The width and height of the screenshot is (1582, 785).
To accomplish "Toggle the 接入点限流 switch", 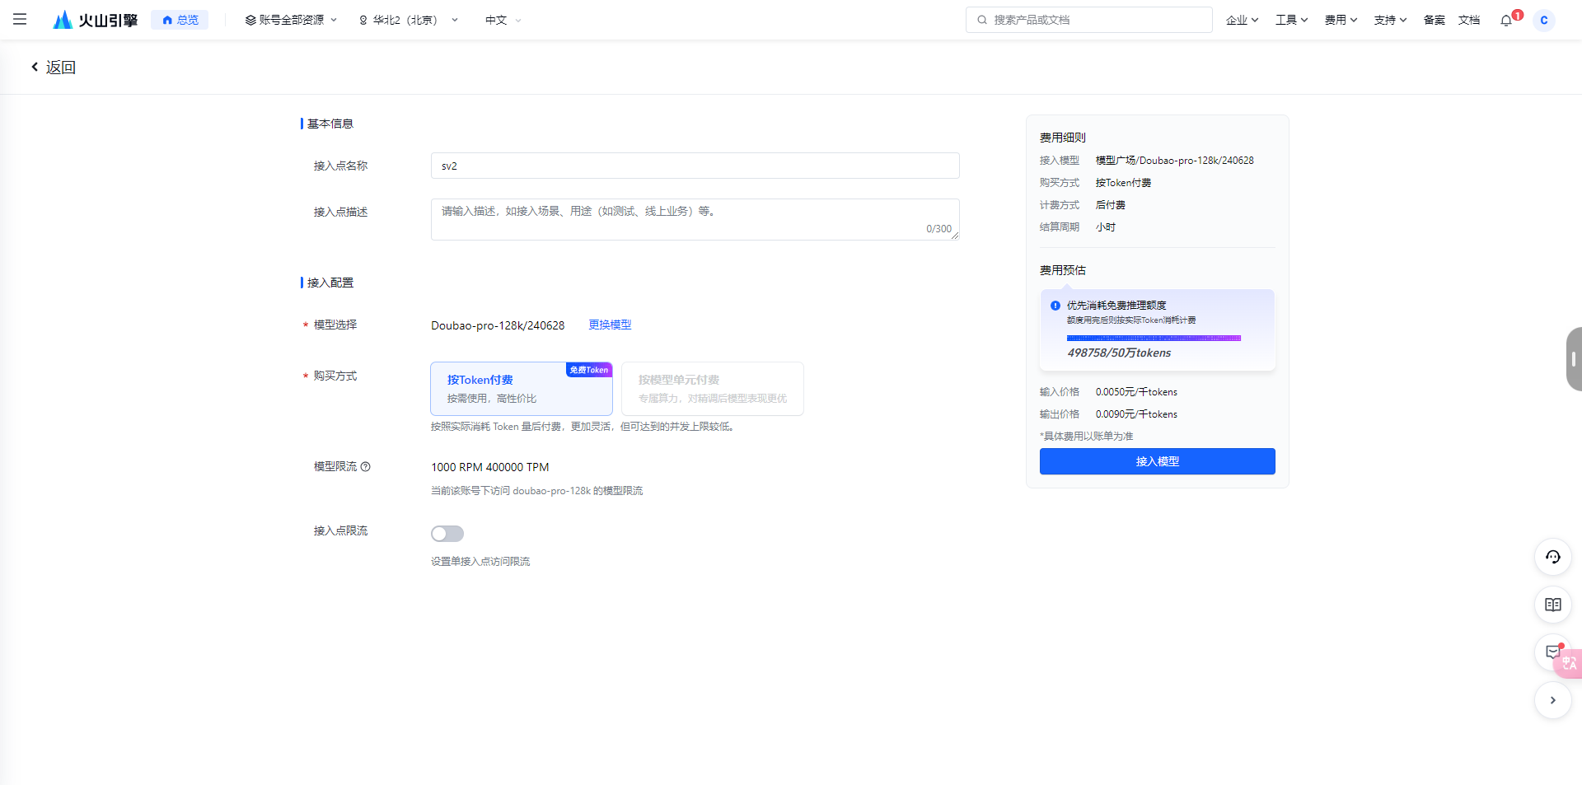I will click(x=447, y=534).
